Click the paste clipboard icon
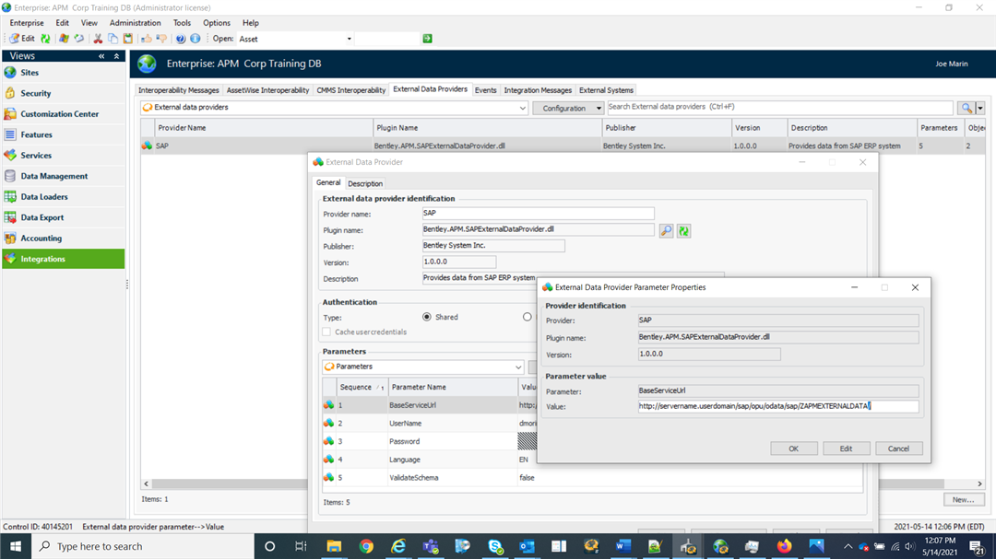 [x=127, y=39]
